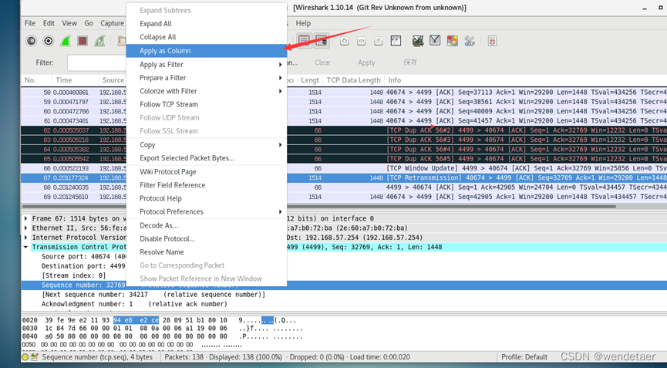This screenshot has height=368, width=667.
Task: Open Prepare a Filter submenu
Action: click(x=207, y=78)
